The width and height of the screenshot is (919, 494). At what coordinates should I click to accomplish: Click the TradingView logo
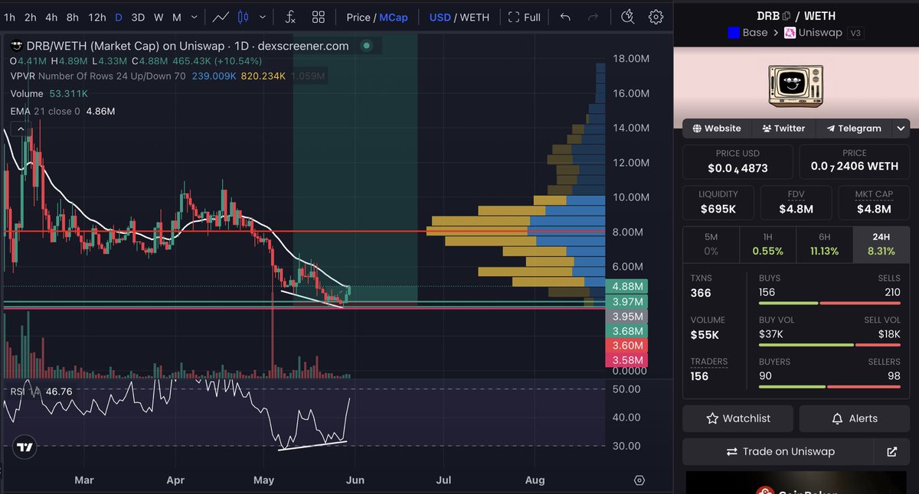pyautogui.click(x=25, y=447)
